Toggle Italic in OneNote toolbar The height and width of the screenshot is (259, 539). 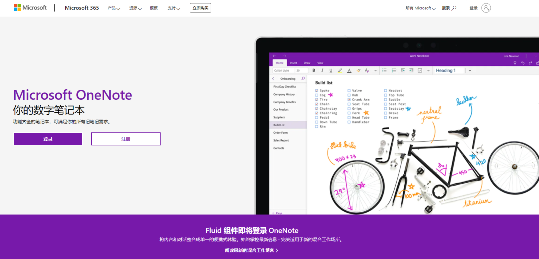[x=322, y=70]
